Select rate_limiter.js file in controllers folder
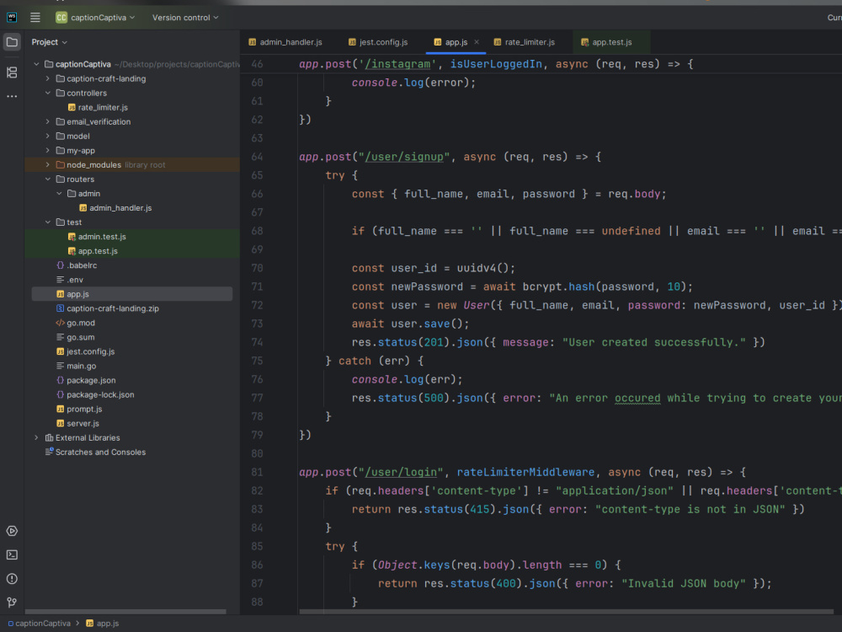 103,108
